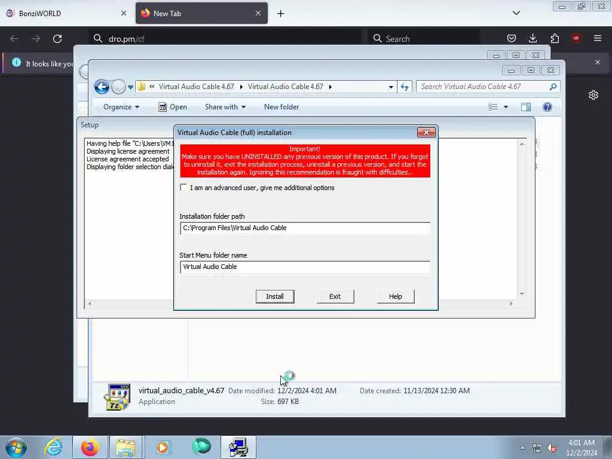Toggle the preview pane icon
This screenshot has width=612, height=459.
(526, 107)
